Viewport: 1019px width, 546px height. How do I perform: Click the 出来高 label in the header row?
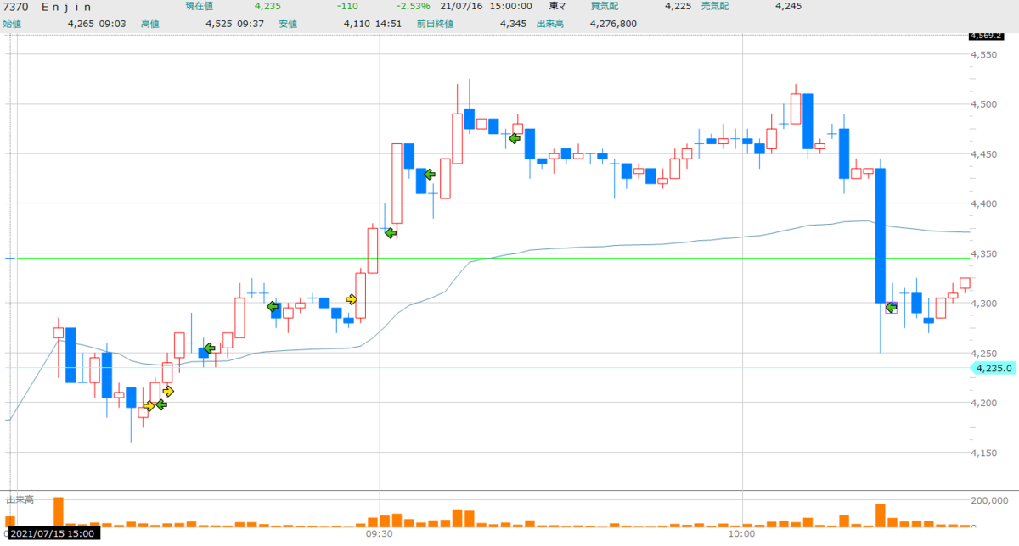coord(552,24)
